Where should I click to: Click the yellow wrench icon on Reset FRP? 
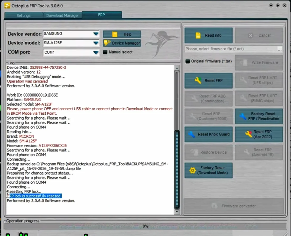click(x=198, y=81)
